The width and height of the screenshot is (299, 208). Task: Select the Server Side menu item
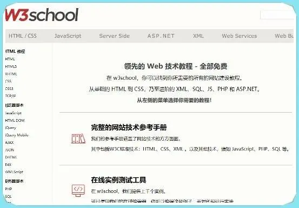[114, 36]
